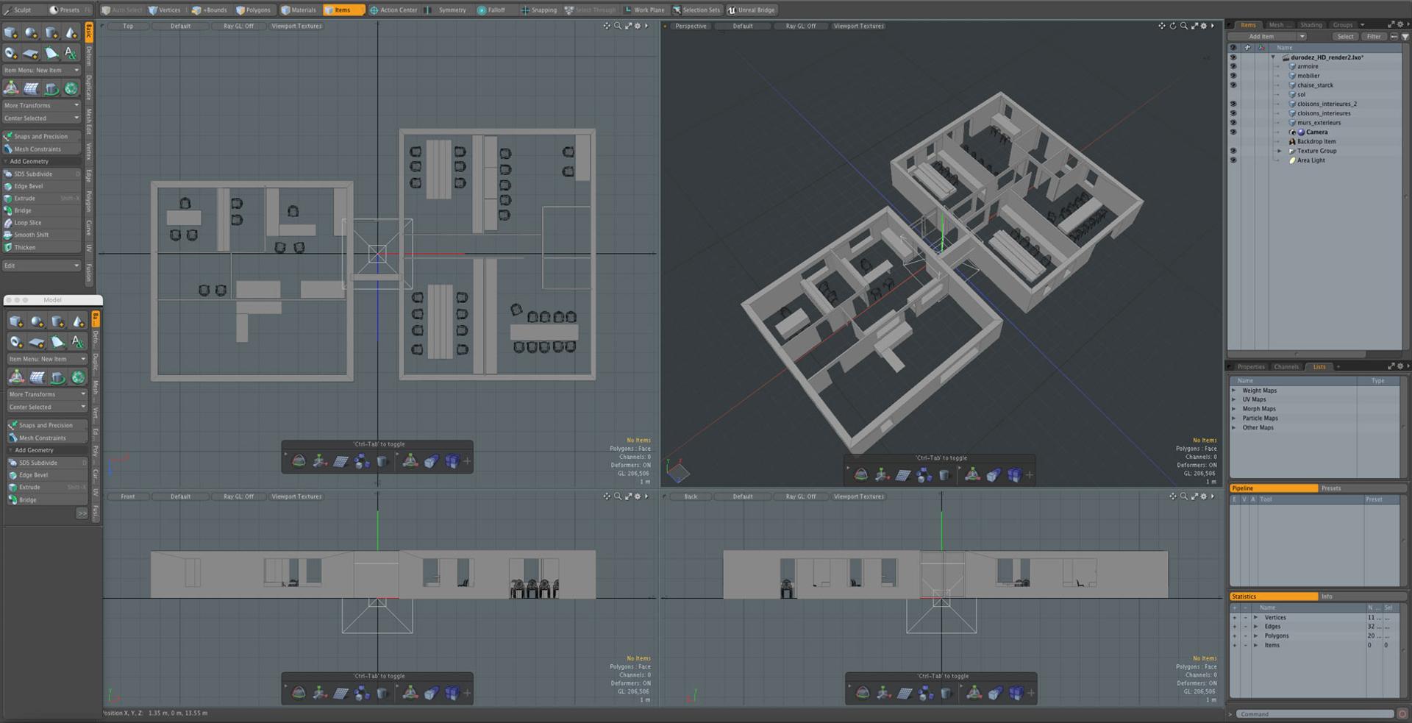Activate the Loop Slice tool
The width and height of the screenshot is (1412, 723).
coord(42,223)
